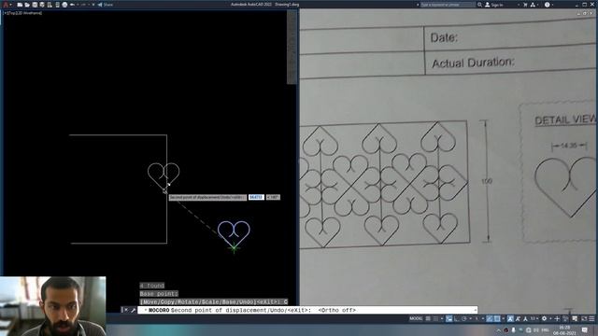Click the Save As icon

pyautogui.click(x=42, y=5)
